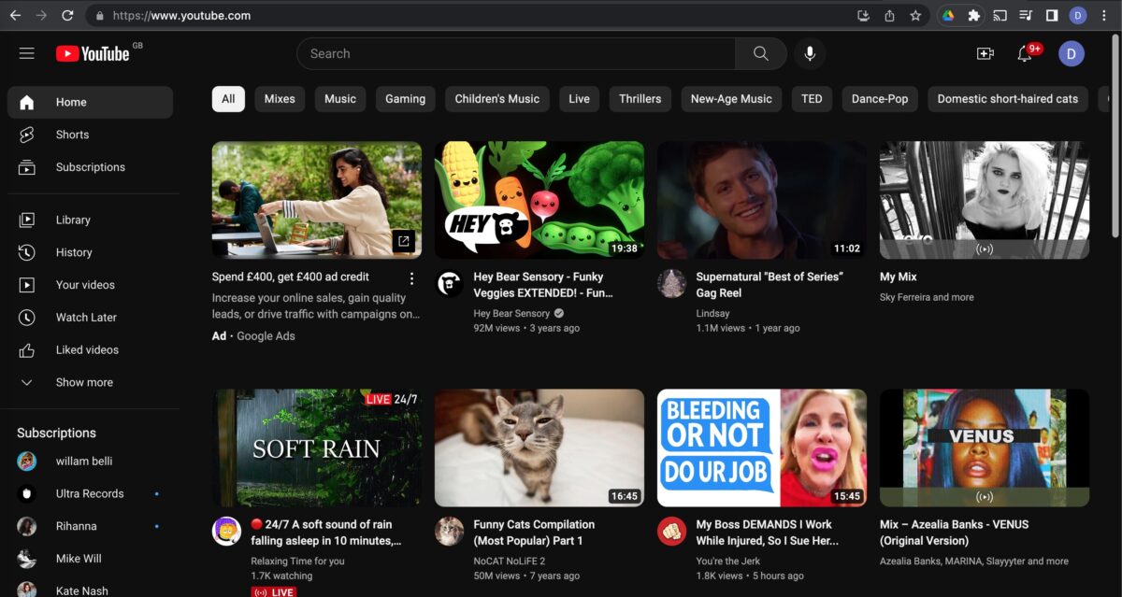Open the Soft Rain live stream thumbnail

pyautogui.click(x=317, y=448)
